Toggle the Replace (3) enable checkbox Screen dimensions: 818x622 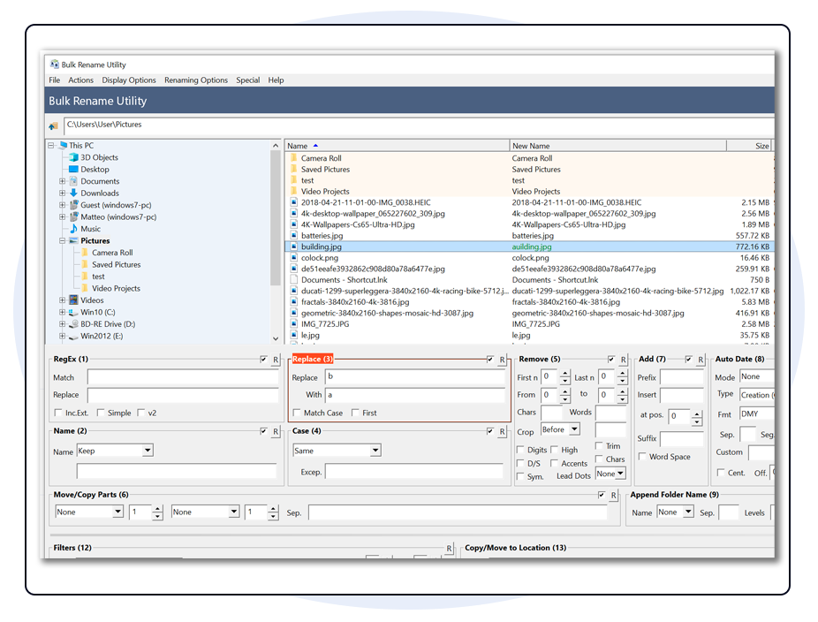(x=490, y=359)
